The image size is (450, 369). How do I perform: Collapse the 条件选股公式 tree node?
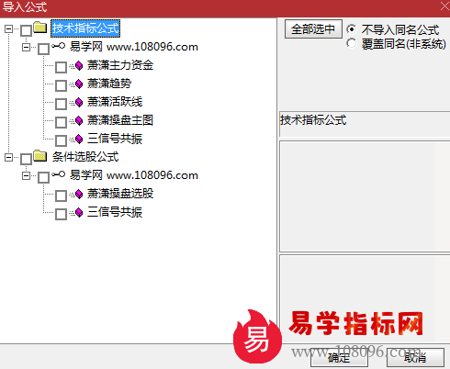click(8, 157)
